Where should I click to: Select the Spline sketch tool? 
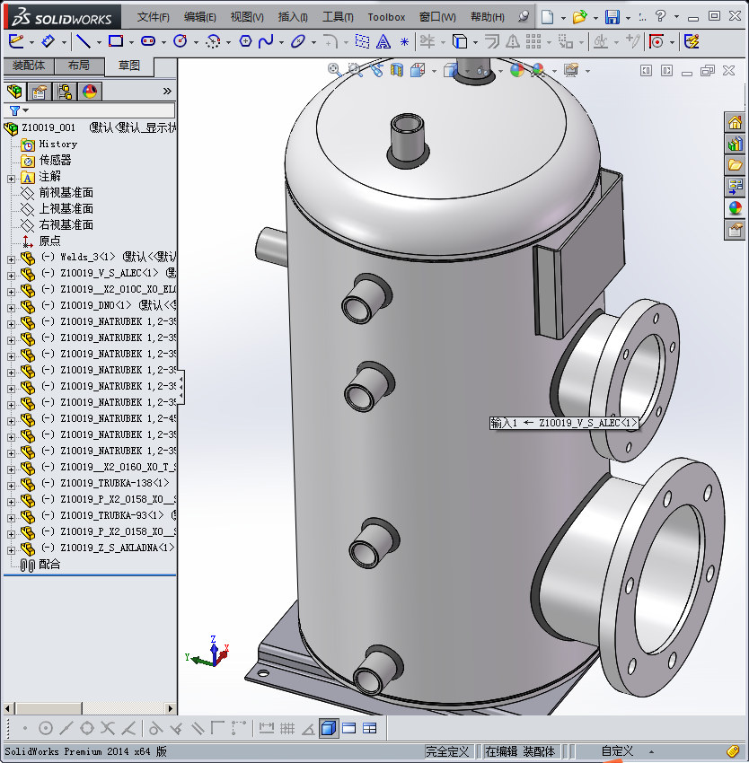tap(266, 41)
